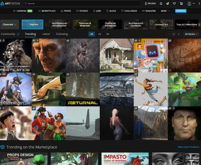201x165 pixels.
Task: Open the Impasto Digital oil technique product
Action: tap(125, 159)
